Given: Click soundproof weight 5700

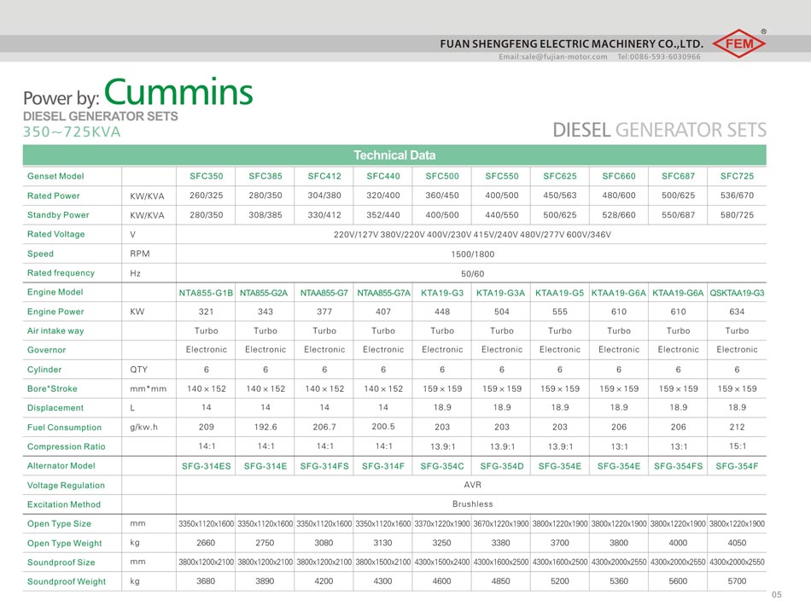Looking at the screenshot, I should (737, 581).
